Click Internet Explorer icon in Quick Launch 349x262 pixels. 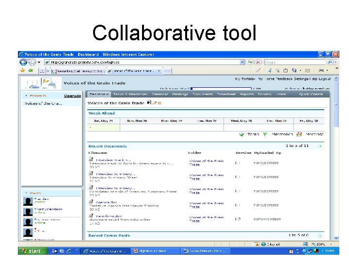point(69,251)
